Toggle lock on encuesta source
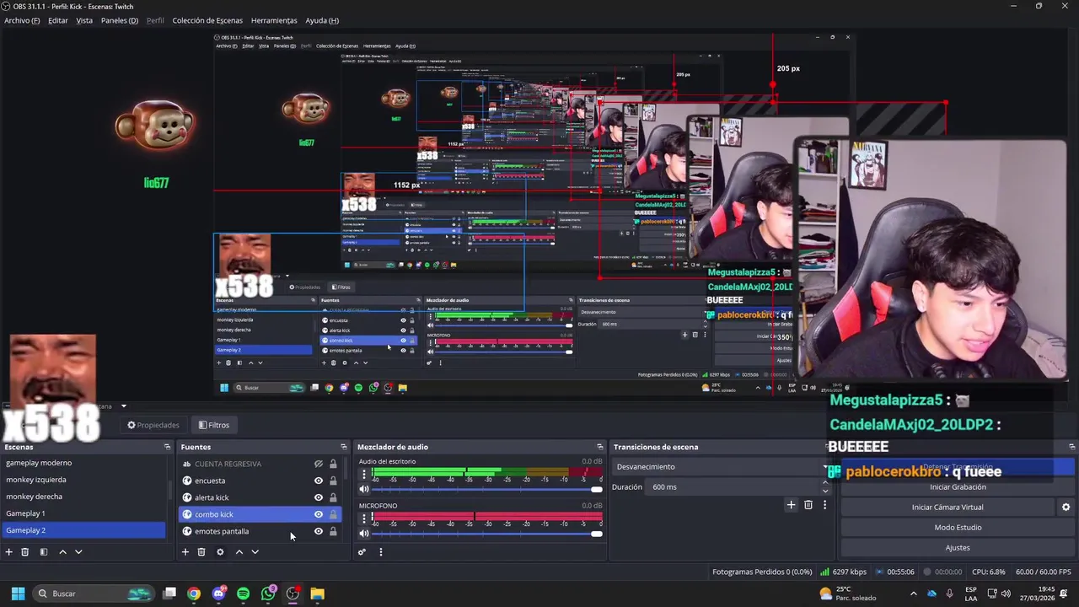The width and height of the screenshot is (1079, 607). tap(333, 481)
